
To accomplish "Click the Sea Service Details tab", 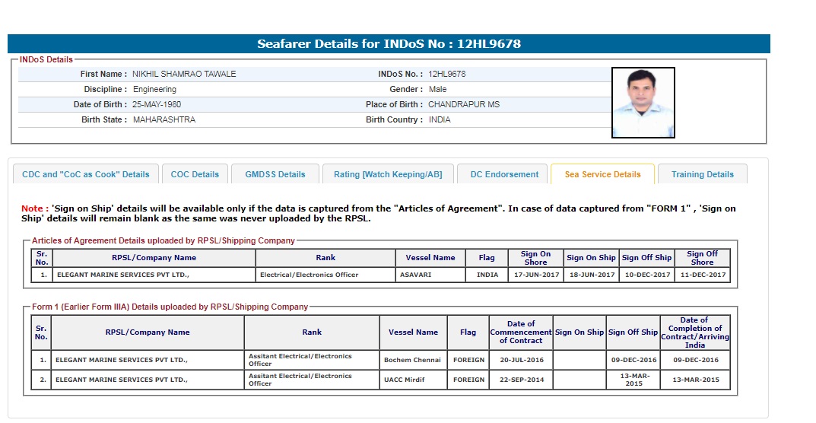I will (602, 174).
